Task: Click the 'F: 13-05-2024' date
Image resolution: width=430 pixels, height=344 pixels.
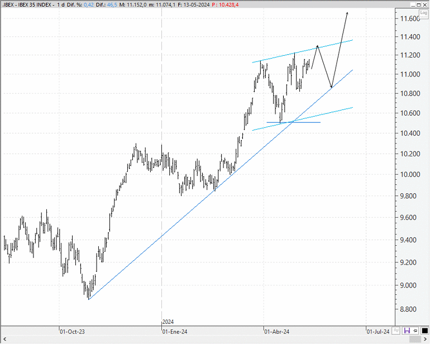Action: [194, 4]
